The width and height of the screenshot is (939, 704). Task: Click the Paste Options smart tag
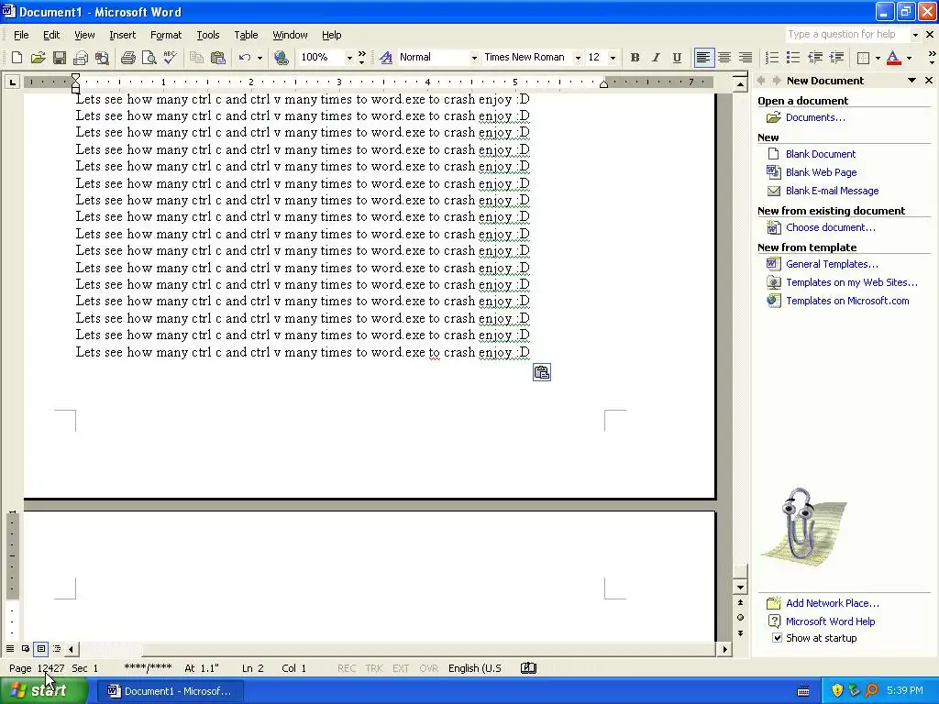(x=541, y=372)
